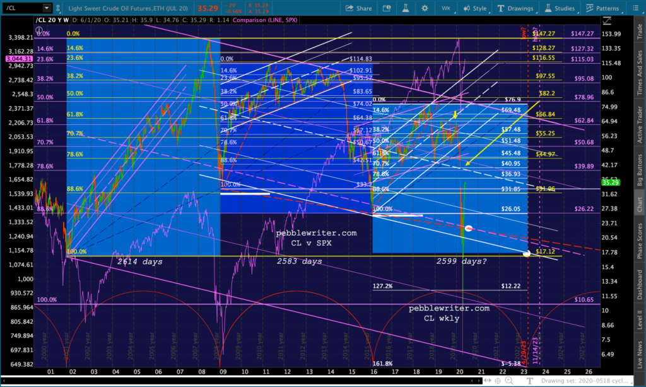Click the price-axis scale icon above 153.99
The image size is (646, 387).
pyautogui.click(x=606, y=21)
